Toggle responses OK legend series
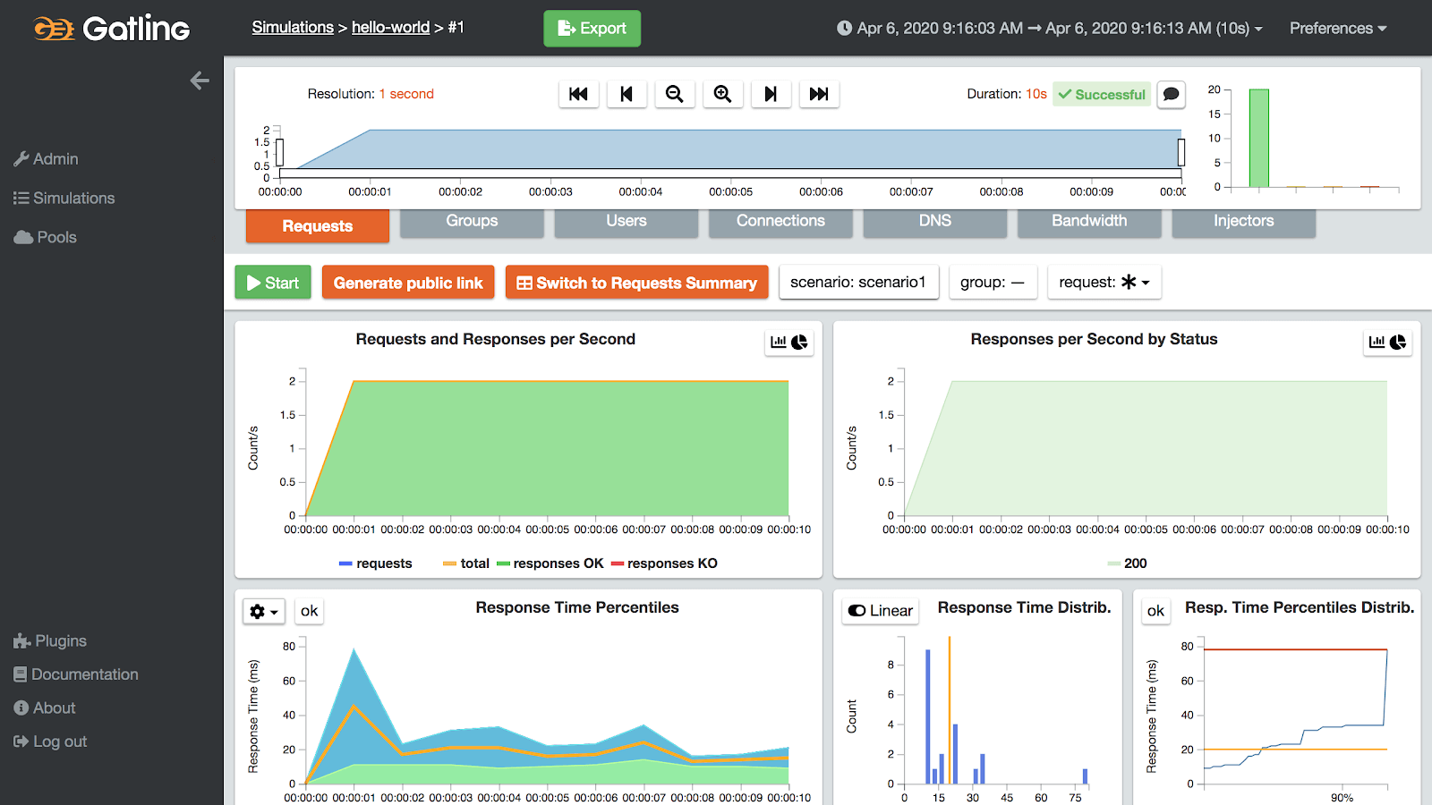This screenshot has width=1432, height=805. click(x=550, y=563)
